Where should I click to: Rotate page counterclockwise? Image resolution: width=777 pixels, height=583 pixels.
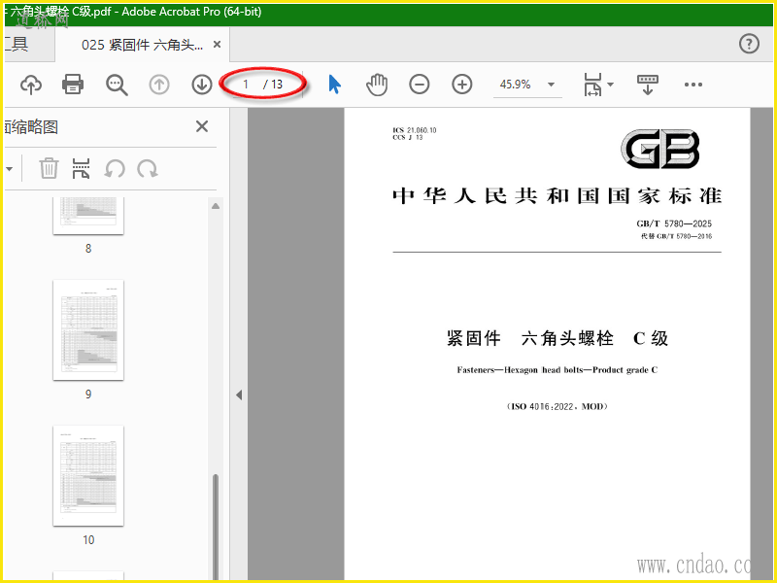115,169
